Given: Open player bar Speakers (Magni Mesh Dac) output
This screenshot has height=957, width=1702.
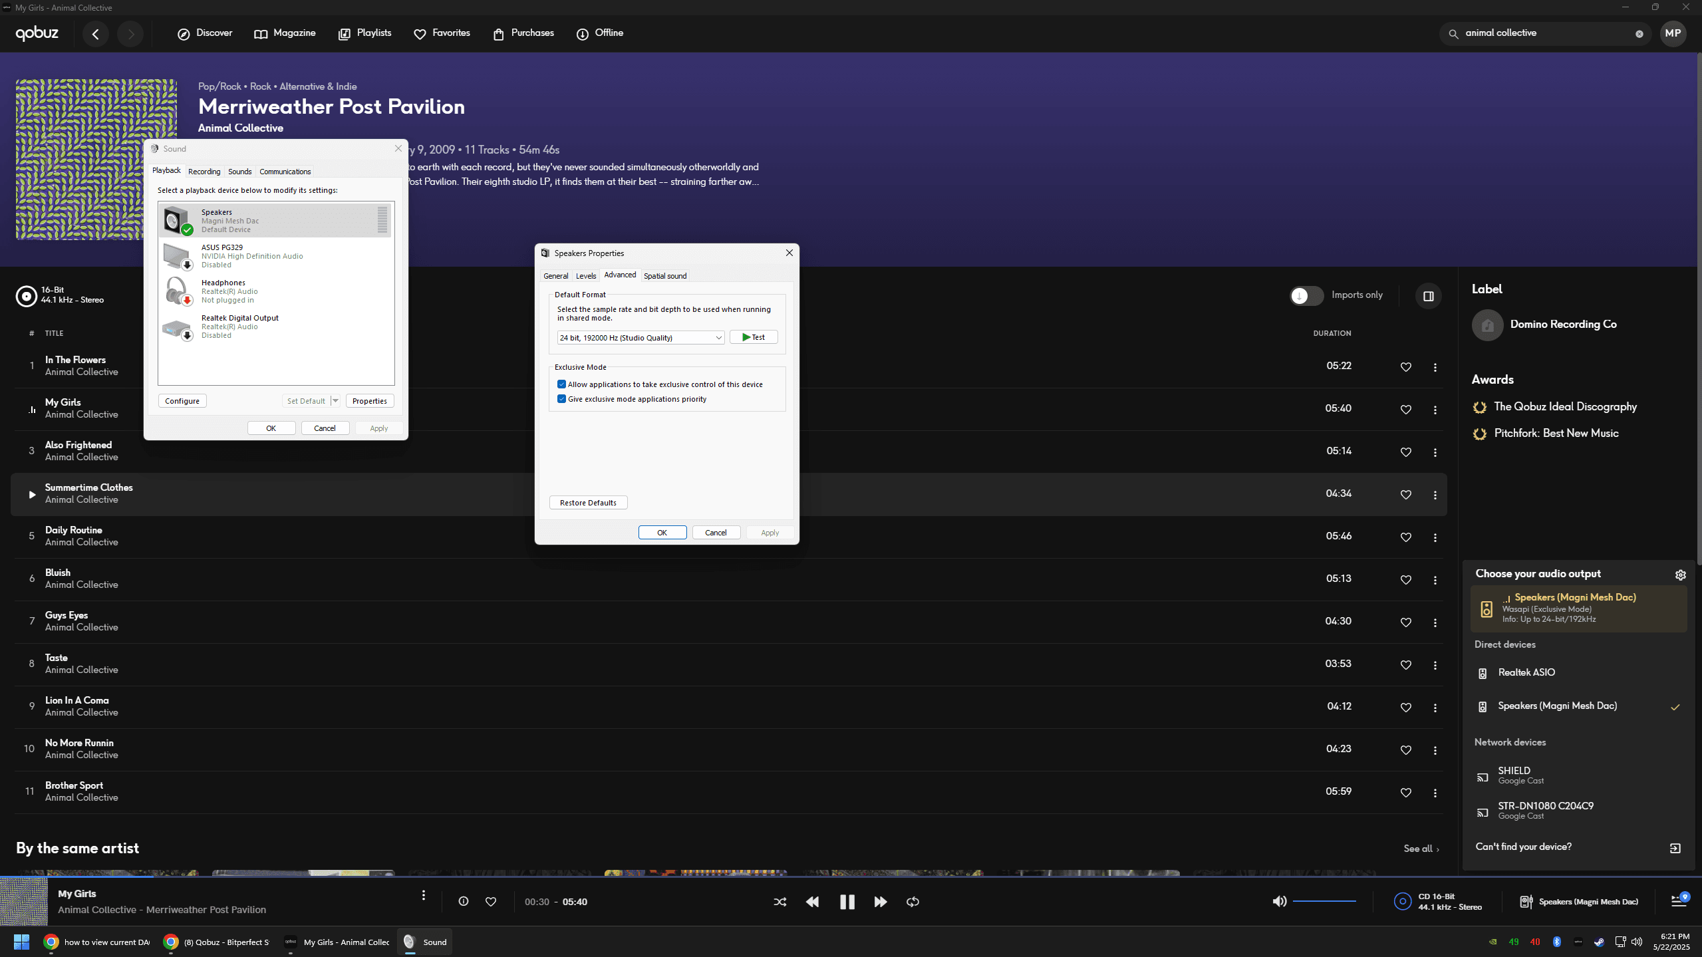Looking at the screenshot, I should [1579, 902].
